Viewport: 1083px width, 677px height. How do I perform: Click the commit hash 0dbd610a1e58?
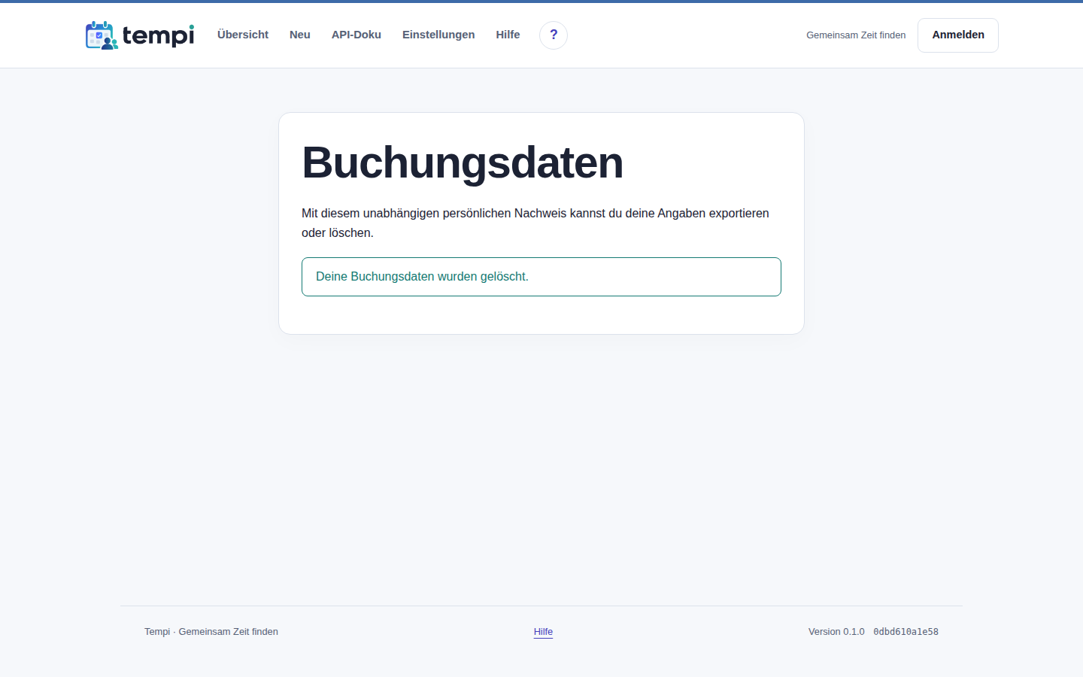point(906,632)
